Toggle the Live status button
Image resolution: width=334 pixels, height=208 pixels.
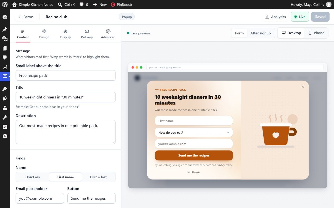[x=300, y=17]
